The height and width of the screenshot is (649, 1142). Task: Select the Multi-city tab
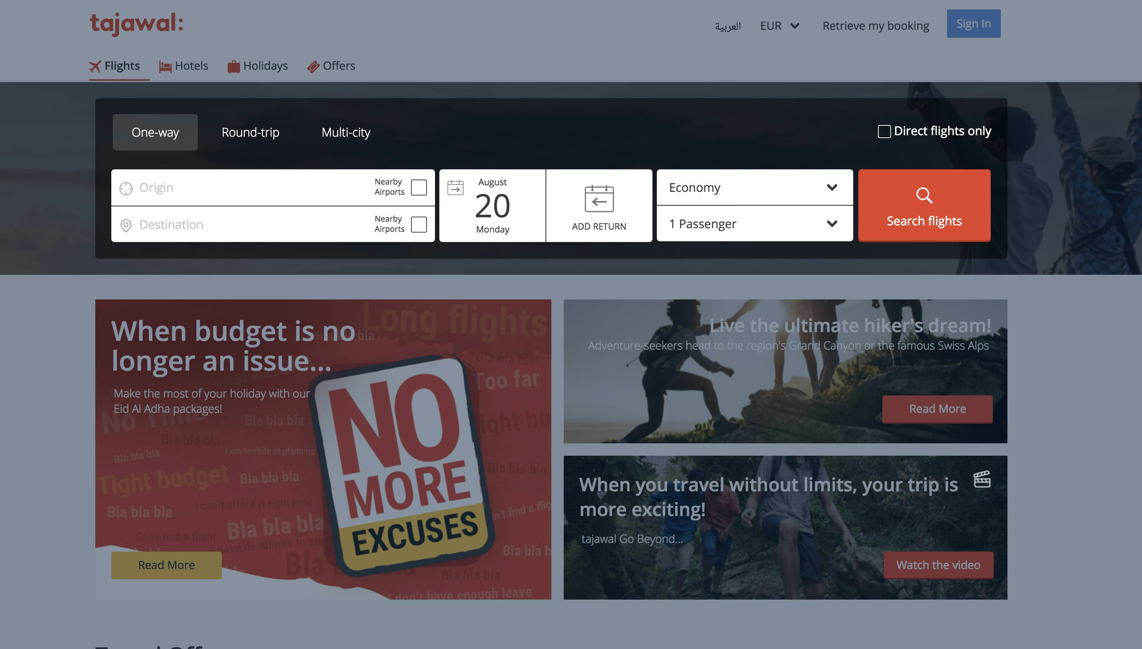[x=346, y=132]
